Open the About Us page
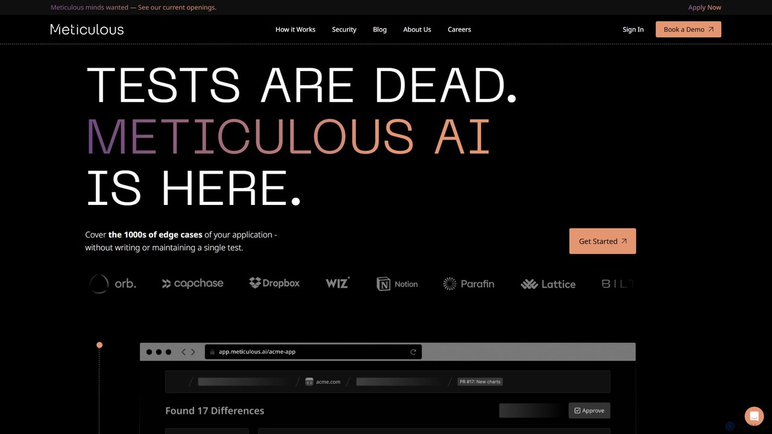 [x=417, y=30]
